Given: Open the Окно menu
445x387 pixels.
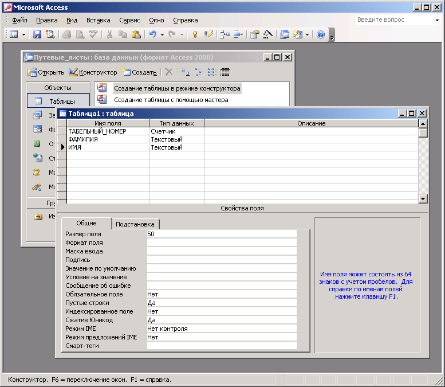Looking at the screenshot, I should [156, 20].
